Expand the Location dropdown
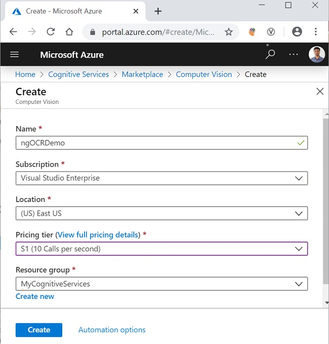Screen dimensions: 329x344 click(162, 213)
